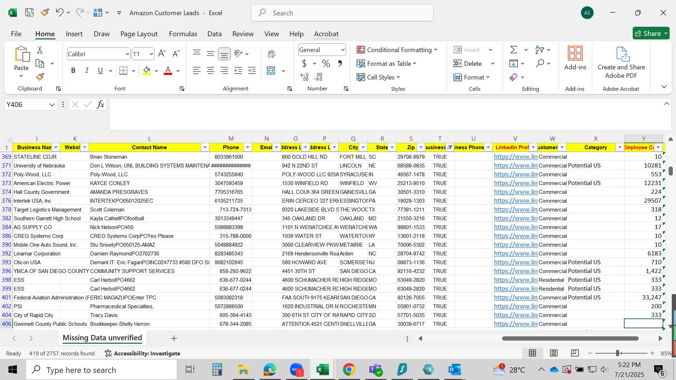
Task: Click the Search box in title bar
Action: (x=342, y=13)
